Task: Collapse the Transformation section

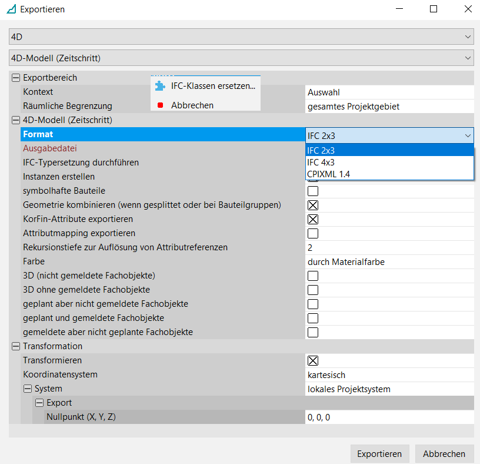Action: click(x=16, y=346)
